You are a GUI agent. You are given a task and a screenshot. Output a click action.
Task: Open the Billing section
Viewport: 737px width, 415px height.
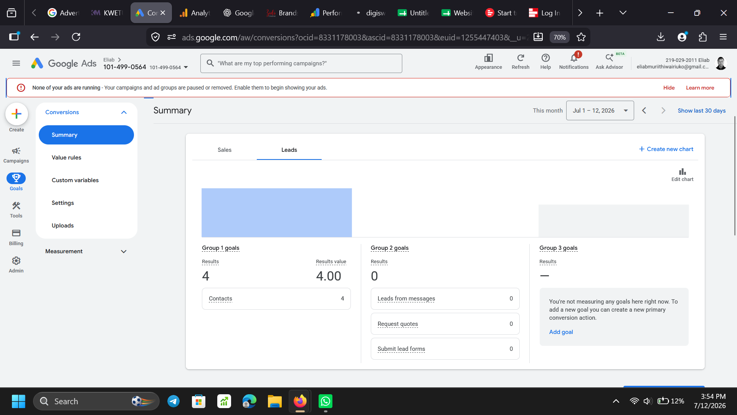tap(16, 237)
